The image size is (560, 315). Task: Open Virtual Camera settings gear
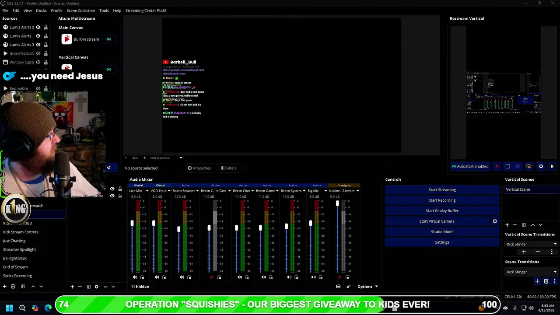(x=495, y=221)
